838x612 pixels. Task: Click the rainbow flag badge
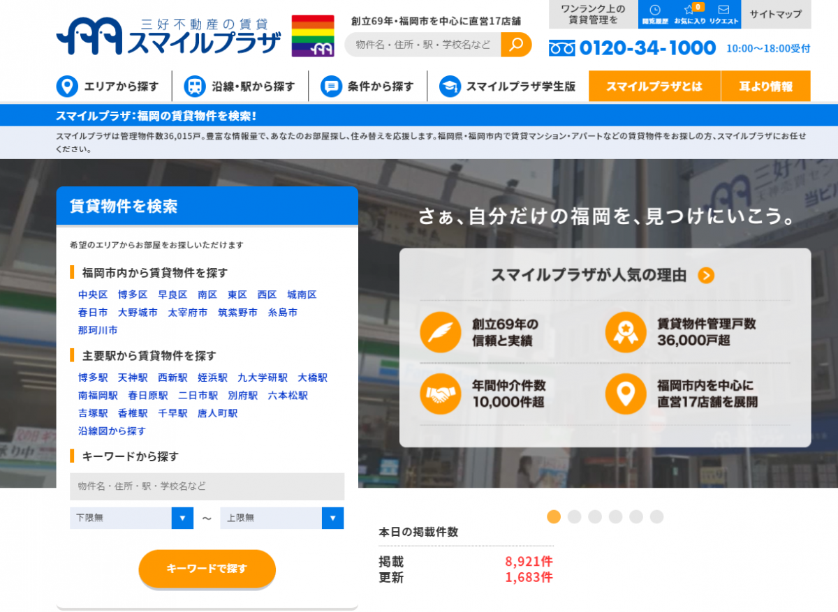coord(313,36)
